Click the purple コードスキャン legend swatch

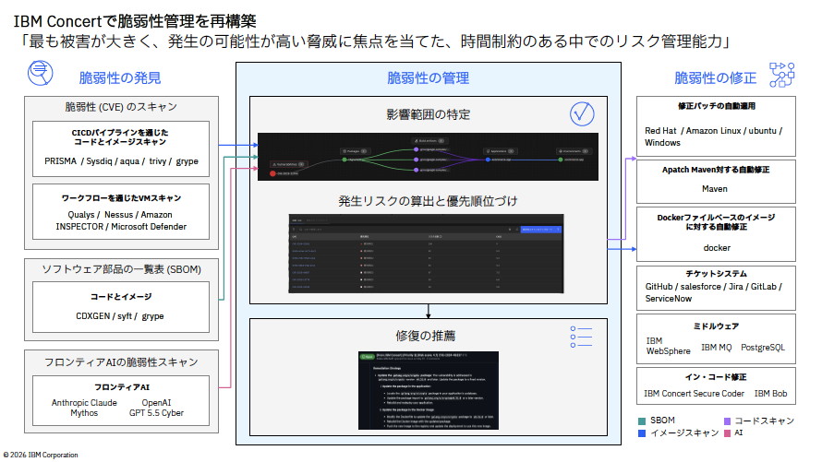pos(727,421)
